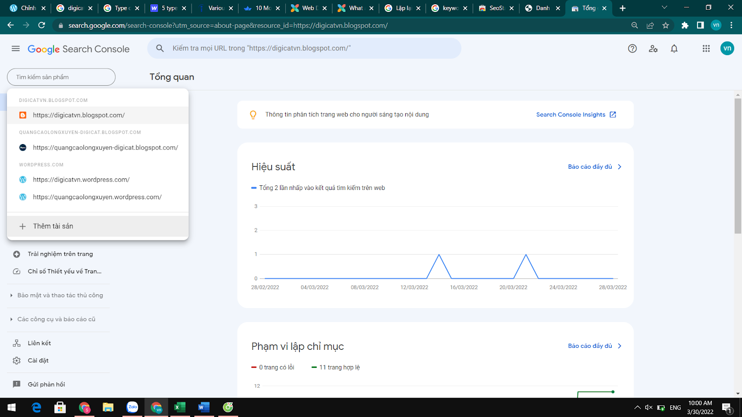Open Word from the taskbar
This screenshot has width=742, height=417.
click(204, 407)
